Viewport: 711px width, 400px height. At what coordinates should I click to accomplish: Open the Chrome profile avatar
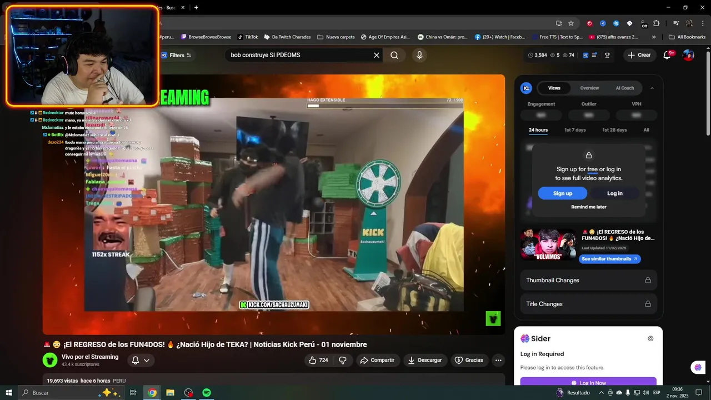tap(689, 23)
